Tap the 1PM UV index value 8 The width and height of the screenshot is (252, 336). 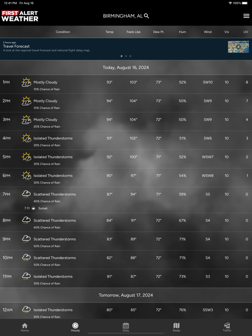click(247, 82)
